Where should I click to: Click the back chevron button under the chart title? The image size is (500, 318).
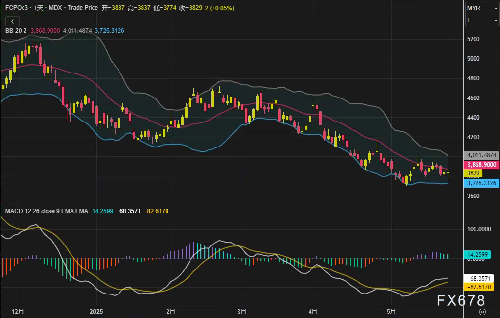pos(12,21)
